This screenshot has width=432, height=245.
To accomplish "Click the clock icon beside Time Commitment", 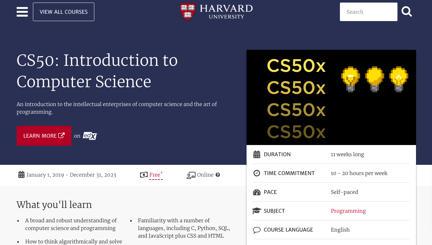I will [257, 173].
